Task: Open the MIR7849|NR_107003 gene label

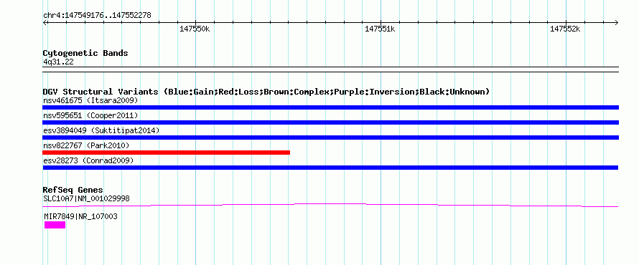Action: pyautogui.click(x=80, y=216)
